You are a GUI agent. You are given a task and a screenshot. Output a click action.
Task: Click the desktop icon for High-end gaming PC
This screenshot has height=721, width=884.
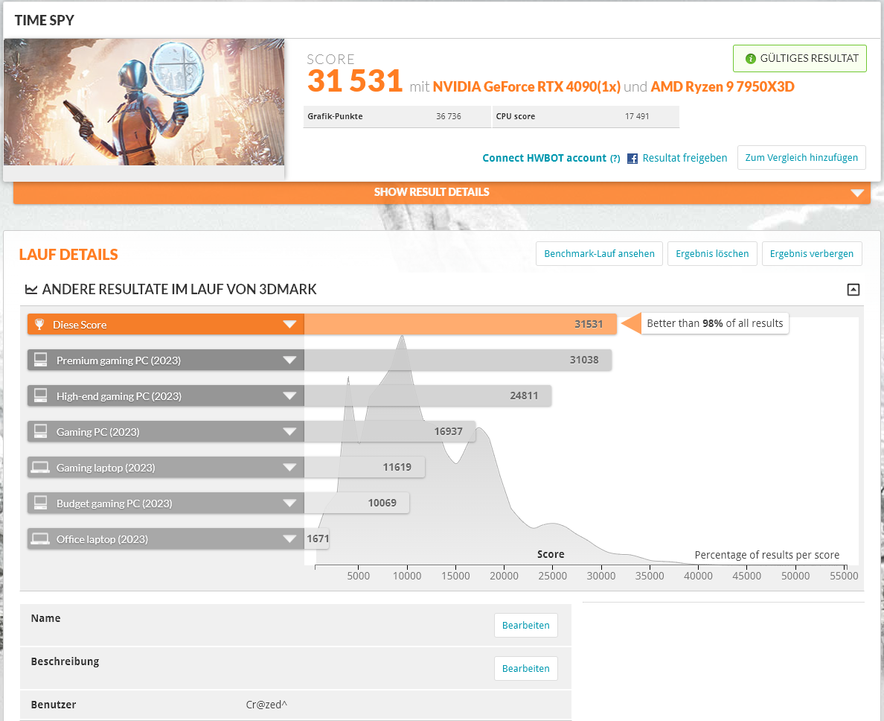coord(41,396)
